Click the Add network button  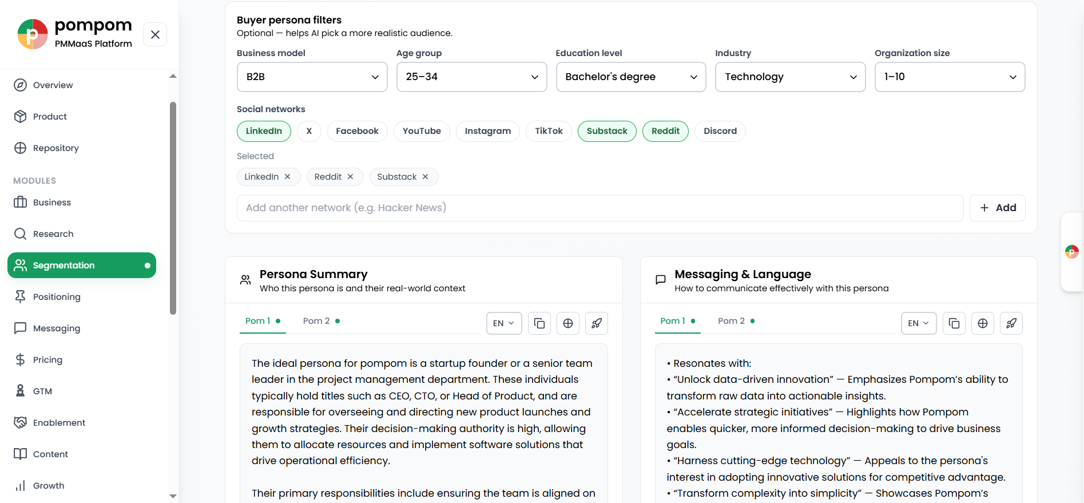point(998,208)
